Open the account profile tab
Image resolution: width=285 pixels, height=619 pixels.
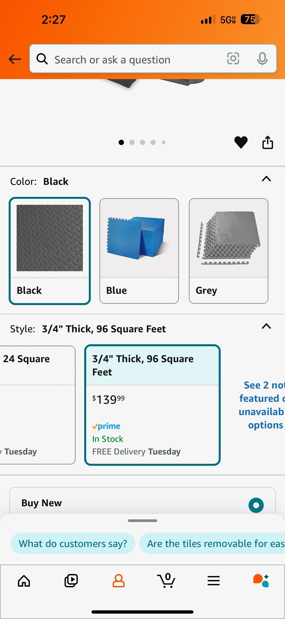[x=118, y=581]
